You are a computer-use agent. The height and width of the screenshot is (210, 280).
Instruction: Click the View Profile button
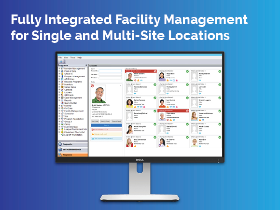(95, 121)
